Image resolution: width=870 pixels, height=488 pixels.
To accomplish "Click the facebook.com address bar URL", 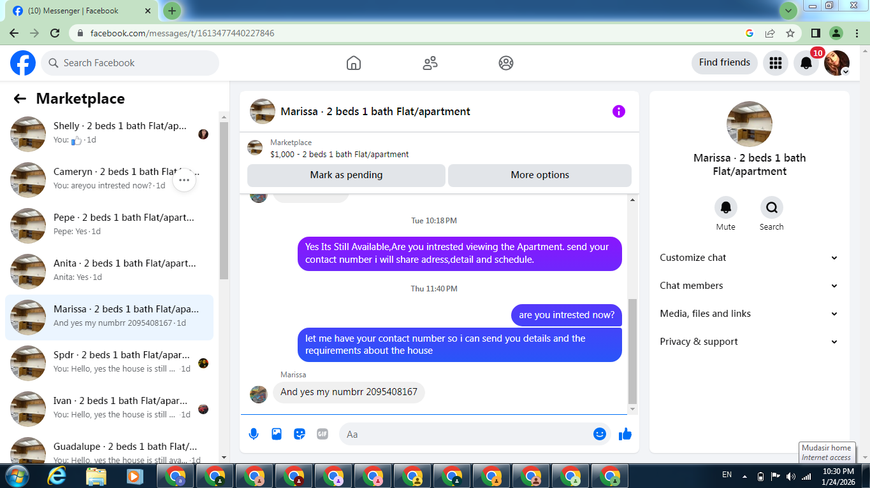I will [x=182, y=33].
